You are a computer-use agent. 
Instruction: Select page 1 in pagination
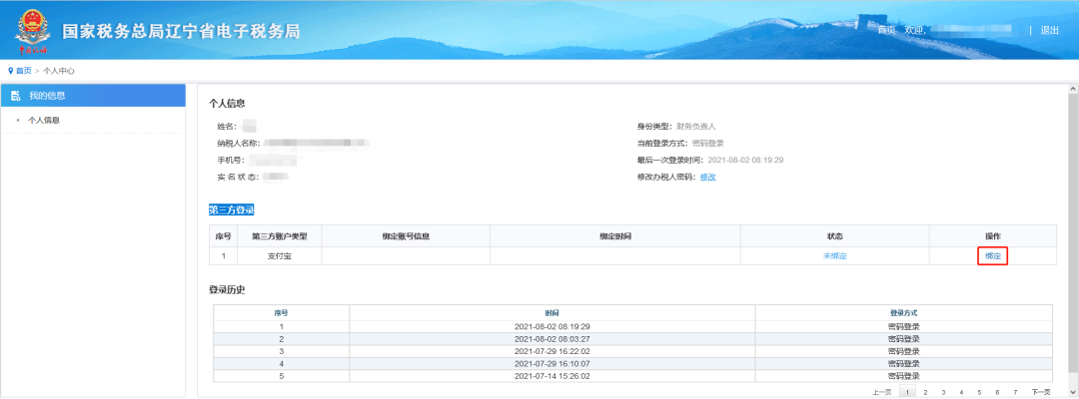(907, 392)
